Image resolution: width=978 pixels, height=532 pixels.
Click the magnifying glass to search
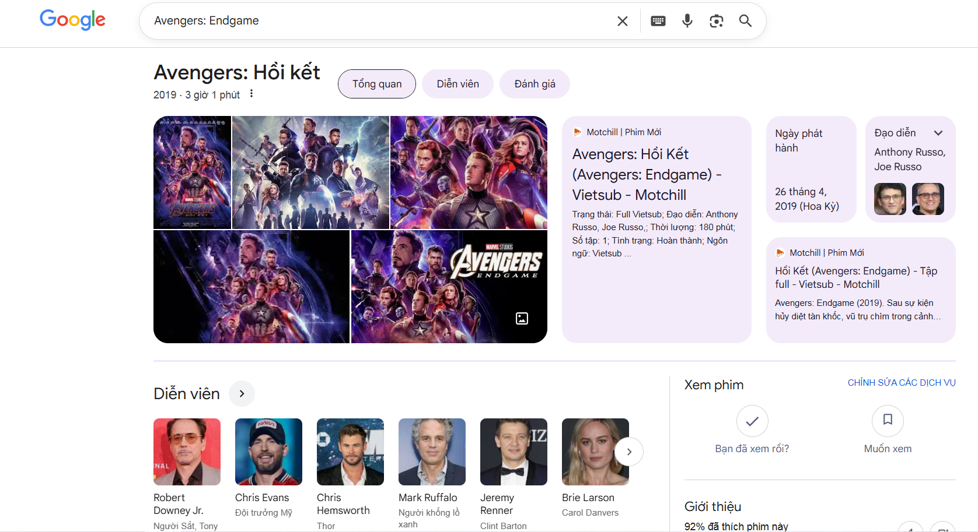click(745, 20)
